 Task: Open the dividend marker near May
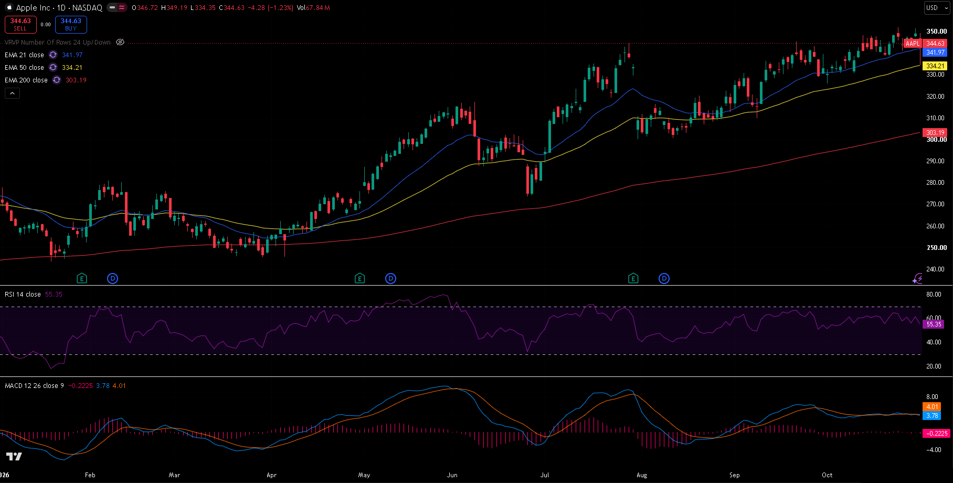pyautogui.click(x=390, y=278)
